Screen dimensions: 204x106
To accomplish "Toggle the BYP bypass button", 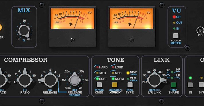I will 201,85.
